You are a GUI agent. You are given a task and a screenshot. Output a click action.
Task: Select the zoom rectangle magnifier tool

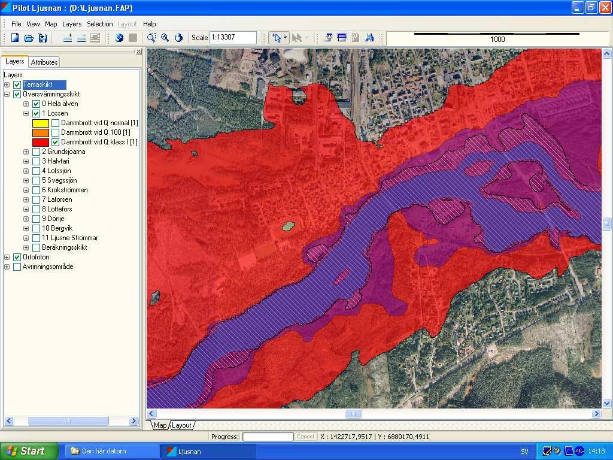151,38
